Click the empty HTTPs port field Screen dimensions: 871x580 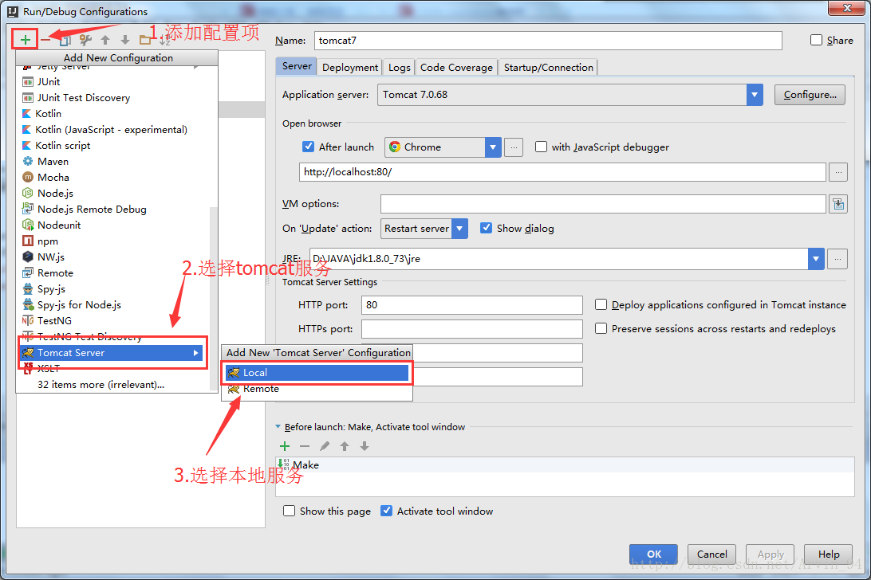coord(471,328)
